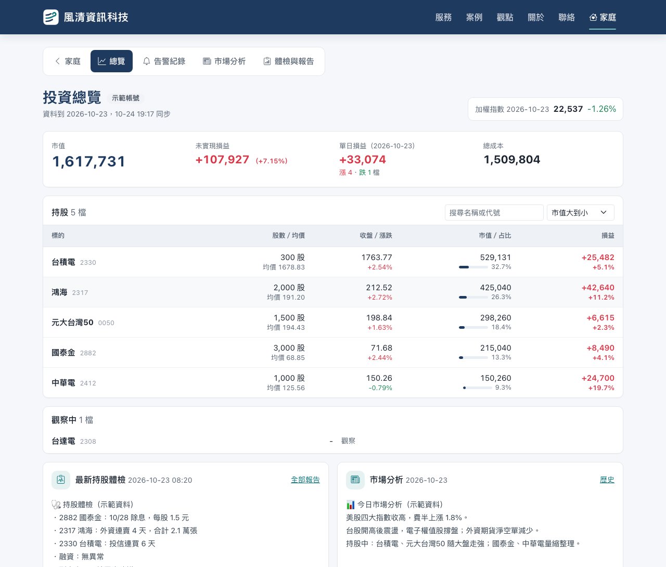This screenshot has height=567, width=666.
Task: Click the report icon for 體檢與報告
Action: coord(267,61)
